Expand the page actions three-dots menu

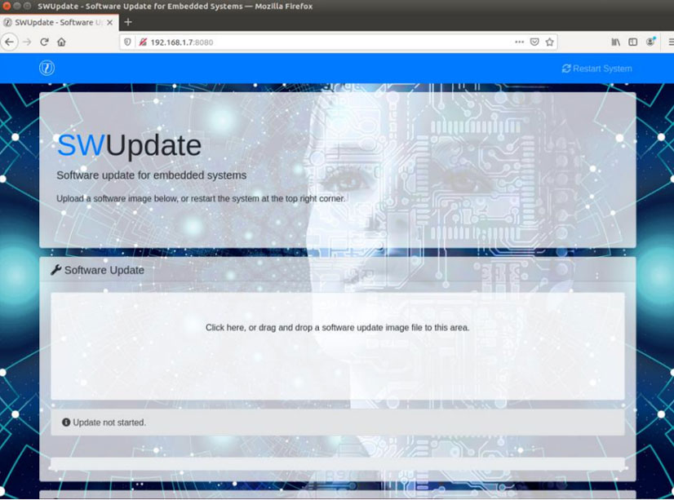pyautogui.click(x=520, y=41)
